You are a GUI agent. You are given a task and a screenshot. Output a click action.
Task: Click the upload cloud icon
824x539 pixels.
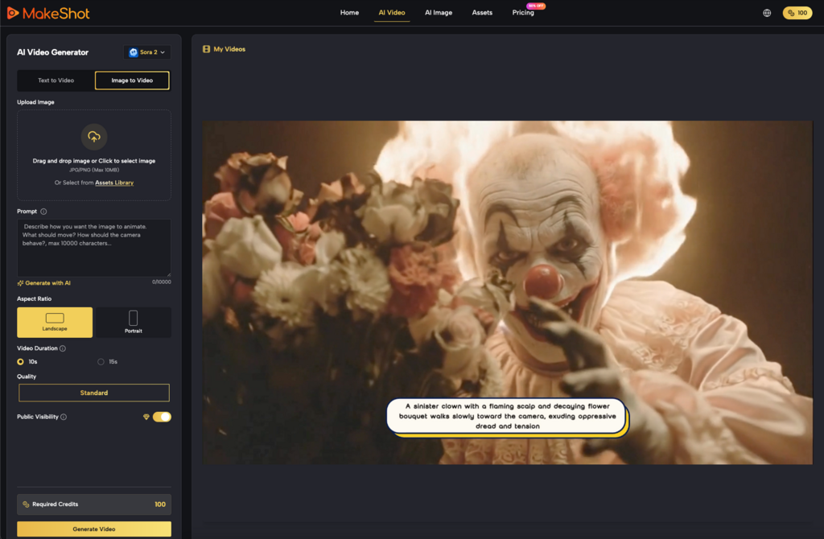pyautogui.click(x=94, y=136)
